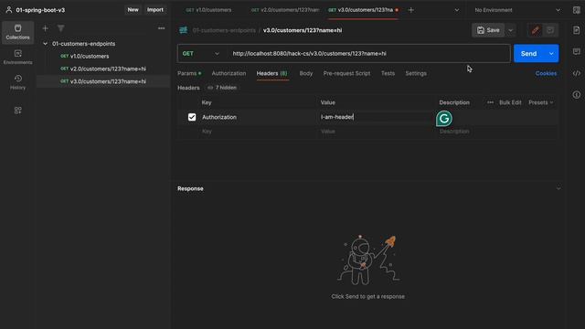Open the History sidebar panel
This screenshot has height=329, width=585.
click(17, 82)
